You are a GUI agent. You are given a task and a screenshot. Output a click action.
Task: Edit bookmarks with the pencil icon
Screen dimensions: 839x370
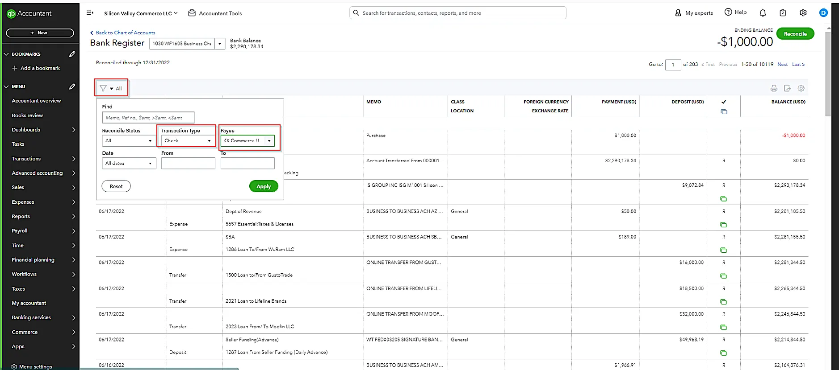tap(72, 54)
